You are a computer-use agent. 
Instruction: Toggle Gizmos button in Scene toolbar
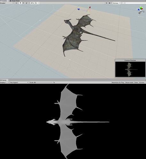point(115,3)
